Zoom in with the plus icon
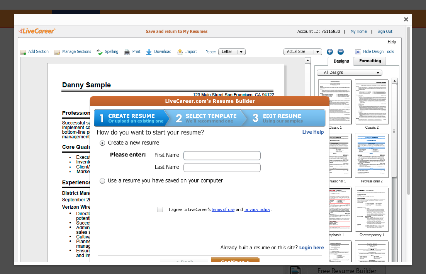Viewport: 426px width, 274px height. (x=330, y=52)
